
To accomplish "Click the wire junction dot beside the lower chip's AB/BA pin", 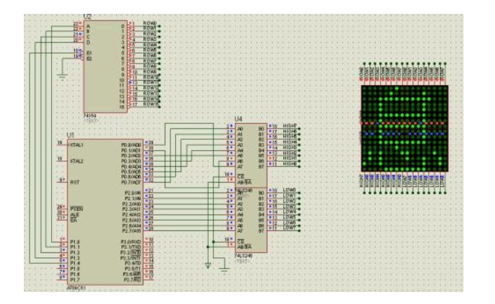I will pos(208,247).
